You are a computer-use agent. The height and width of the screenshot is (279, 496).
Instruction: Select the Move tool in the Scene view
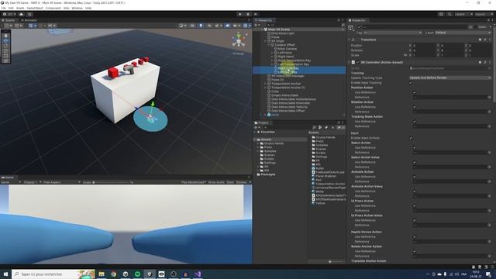coord(5,41)
